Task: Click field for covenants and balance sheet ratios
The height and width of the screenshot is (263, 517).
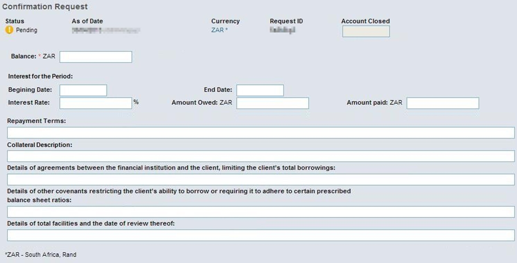Action: pos(261,212)
